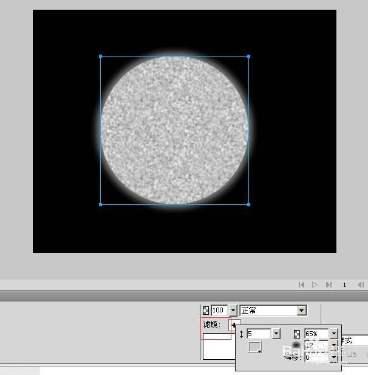Step back to the previous frame

point(361,284)
